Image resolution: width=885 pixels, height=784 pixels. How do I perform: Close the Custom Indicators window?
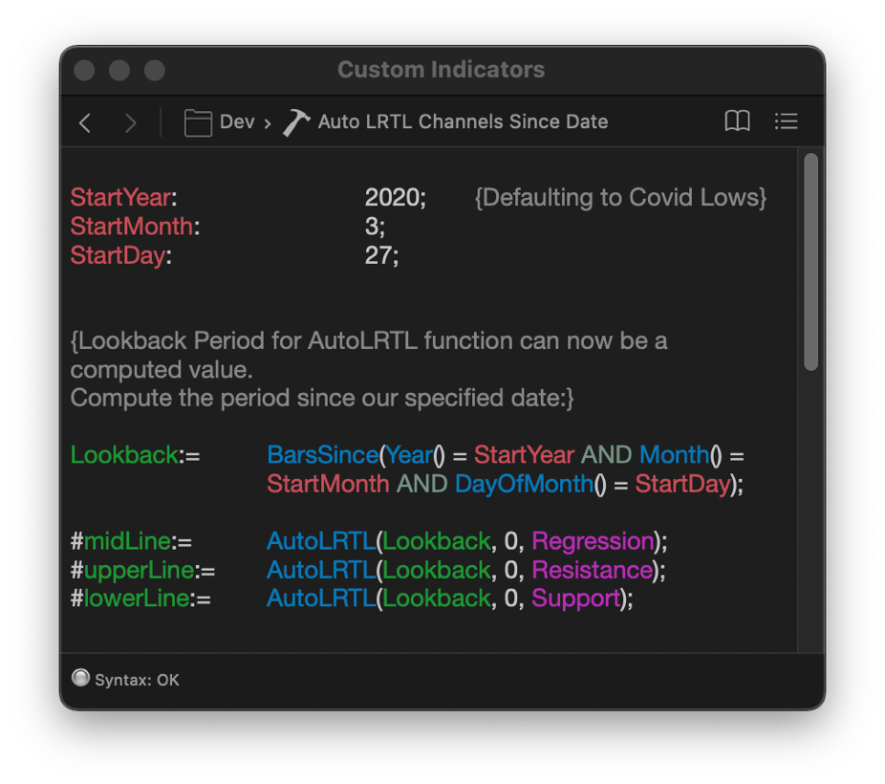pyautogui.click(x=84, y=71)
